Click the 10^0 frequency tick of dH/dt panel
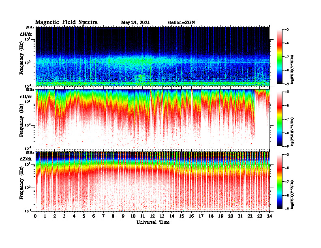The image size is (321, 248). (27, 62)
